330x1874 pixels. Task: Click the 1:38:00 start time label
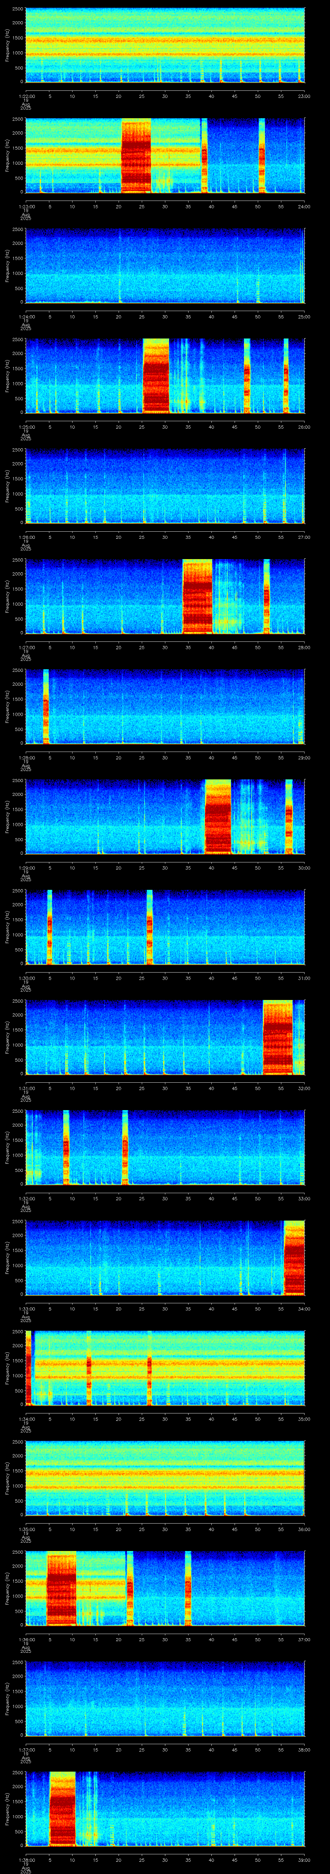(26, 1859)
